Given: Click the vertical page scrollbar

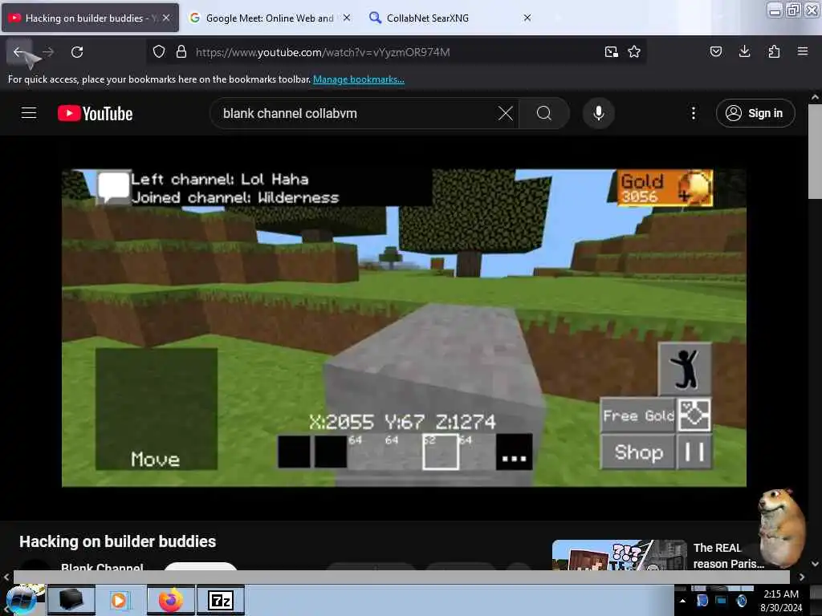Looking at the screenshot, I should (x=815, y=152).
